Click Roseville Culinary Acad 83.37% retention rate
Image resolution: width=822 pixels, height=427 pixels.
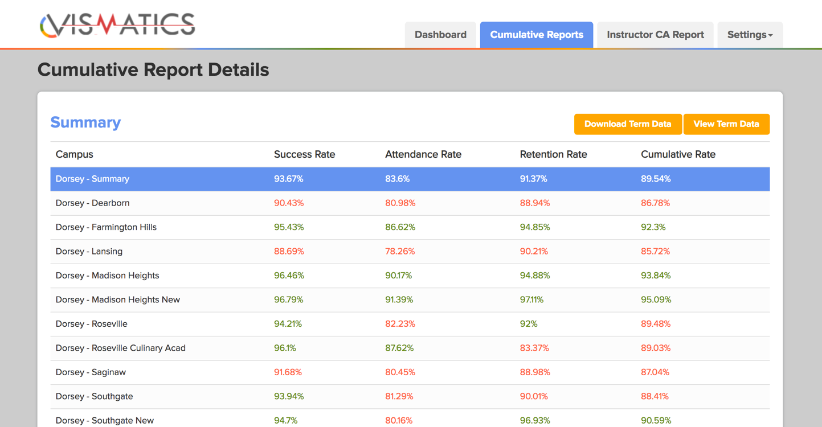534,348
